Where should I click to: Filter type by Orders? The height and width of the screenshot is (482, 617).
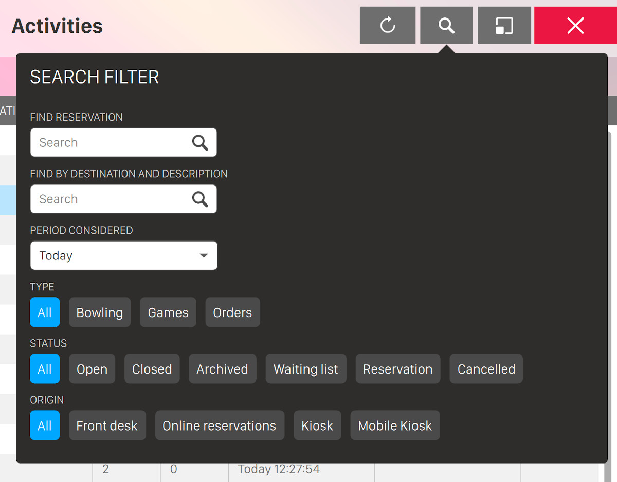click(232, 312)
